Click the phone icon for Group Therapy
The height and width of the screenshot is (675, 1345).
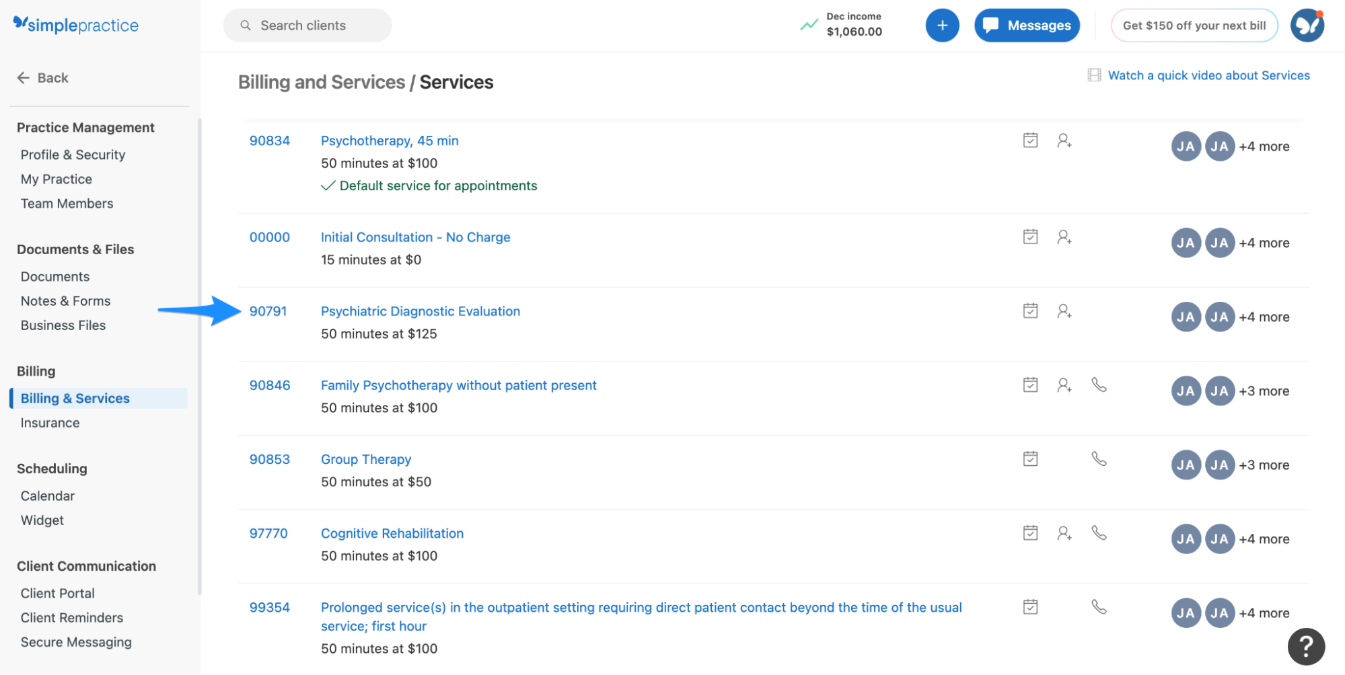click(1099, 459)
